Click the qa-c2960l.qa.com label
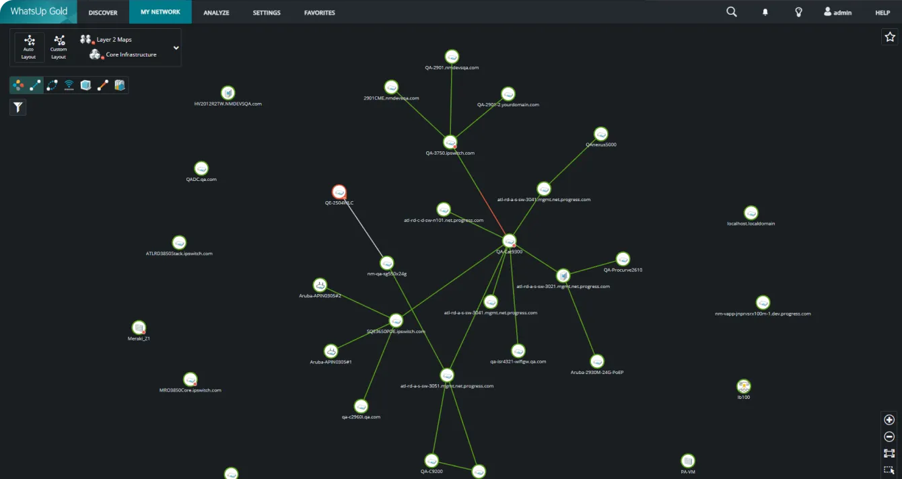 pos(361,417)
